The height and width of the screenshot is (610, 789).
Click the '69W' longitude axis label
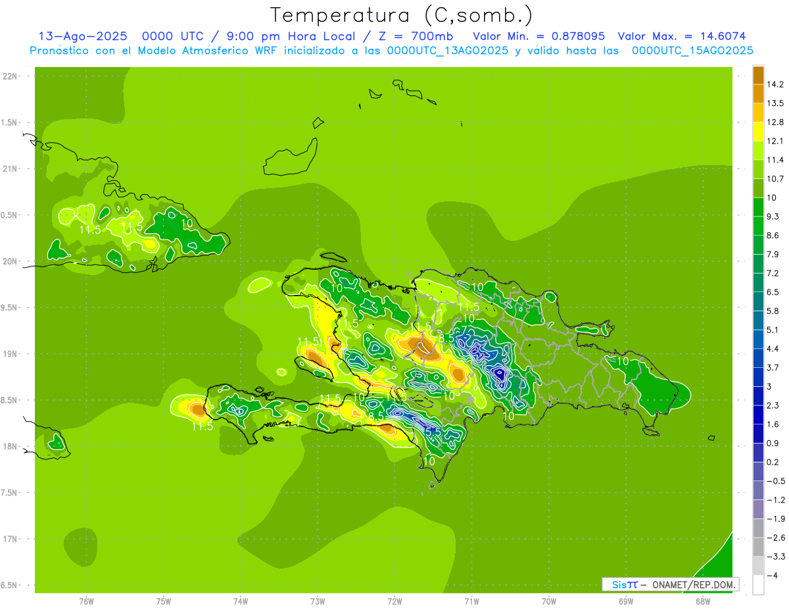click(626, 601)
